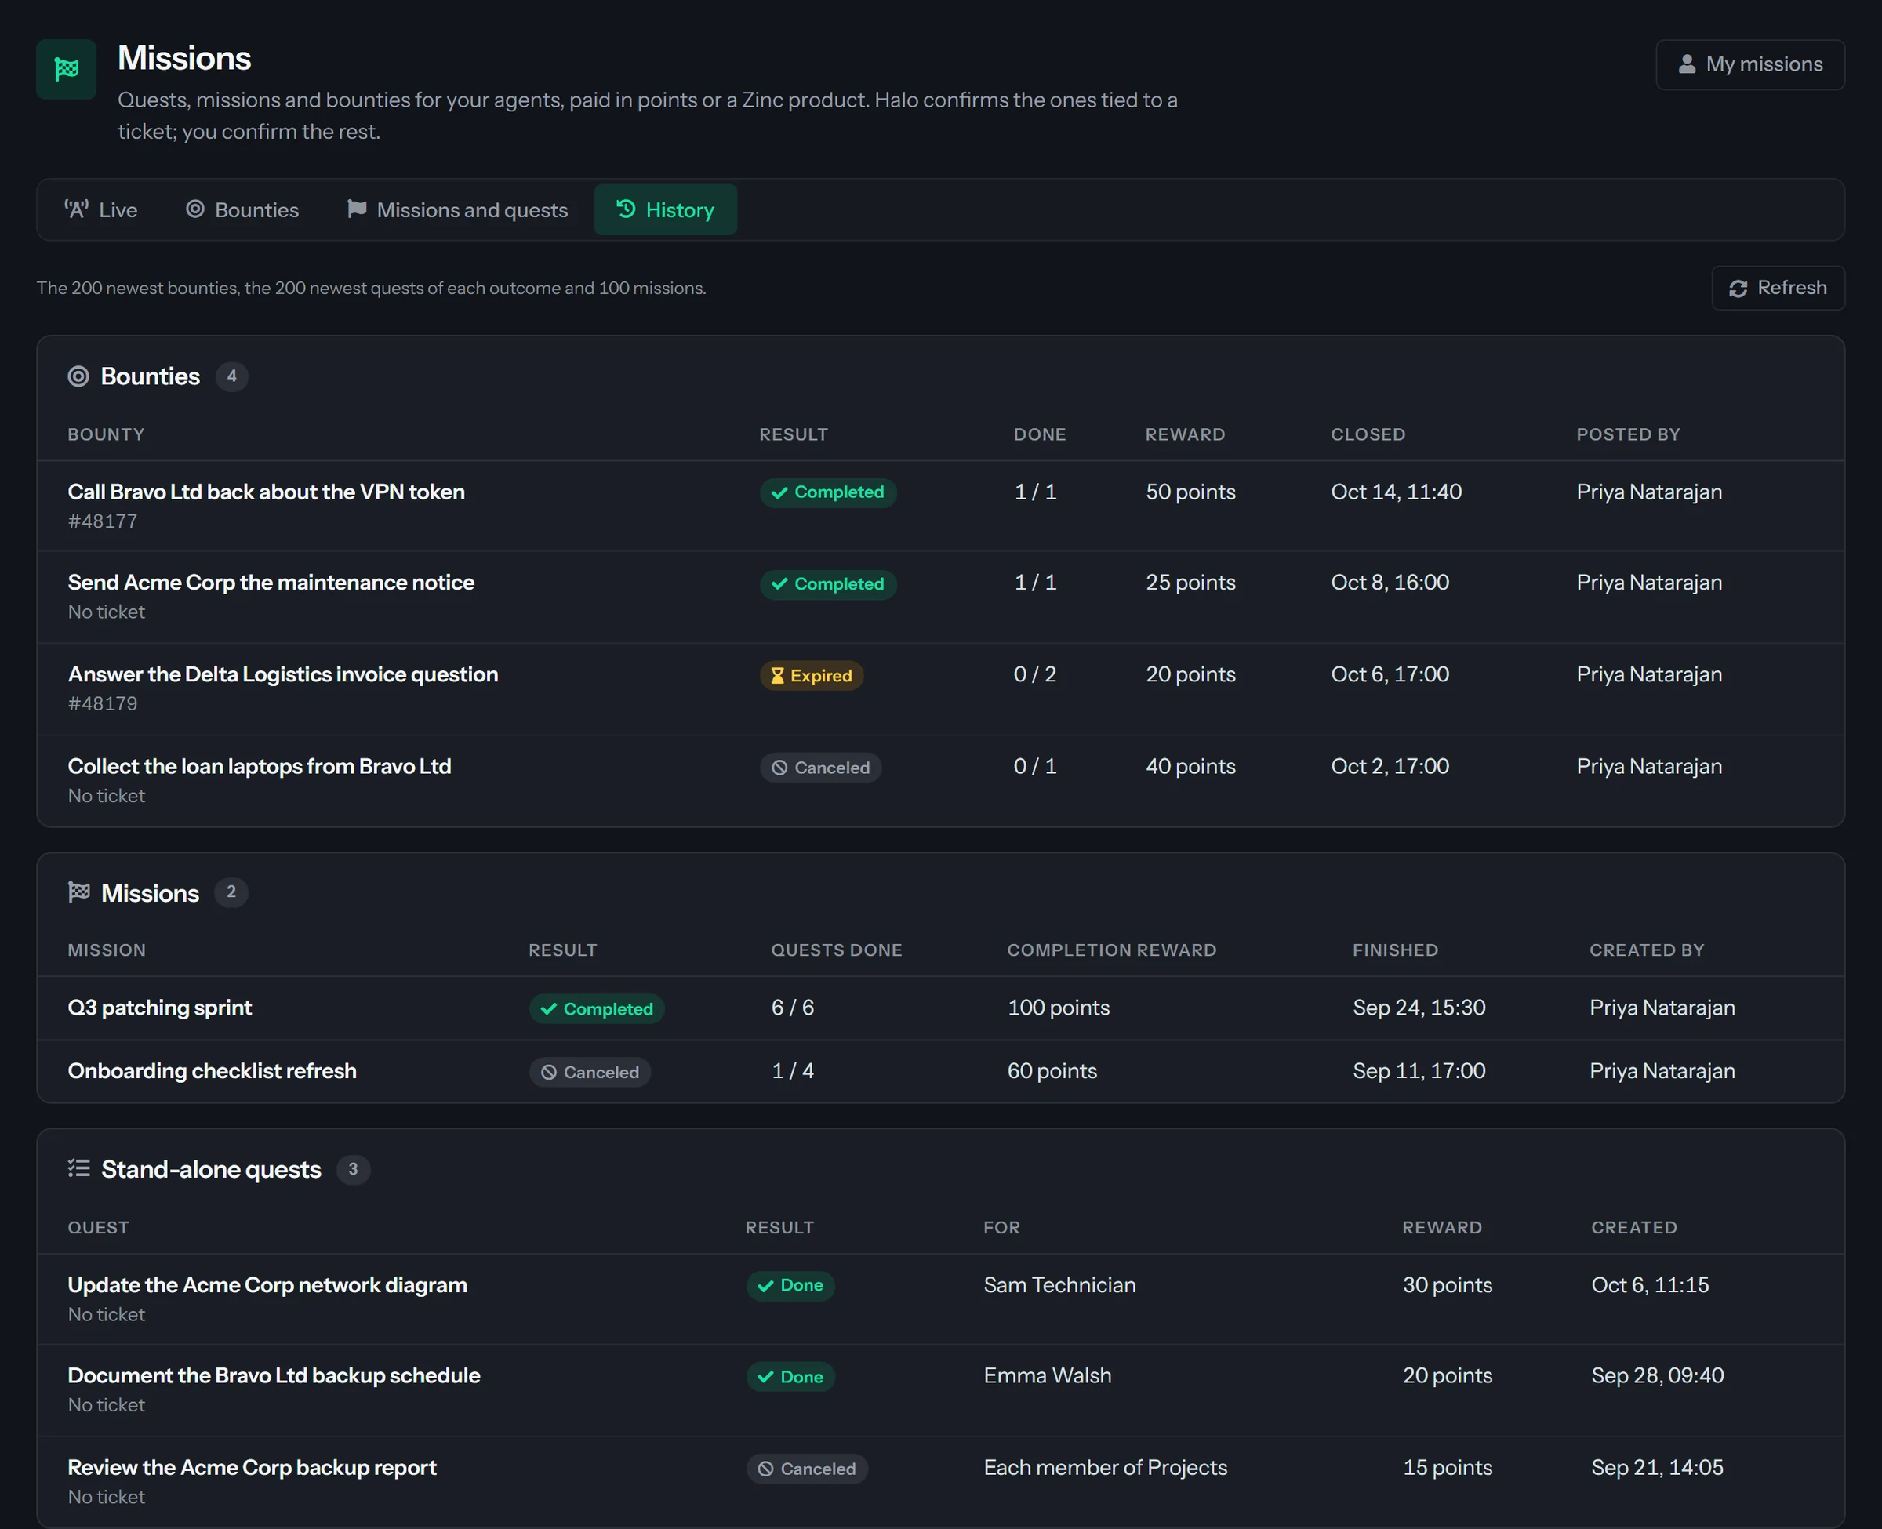Image resolution: width=1882 pixels, height=1529 pixels.
Task: Click Each member of Projects cell
Action: (x=1105, y=1467)
